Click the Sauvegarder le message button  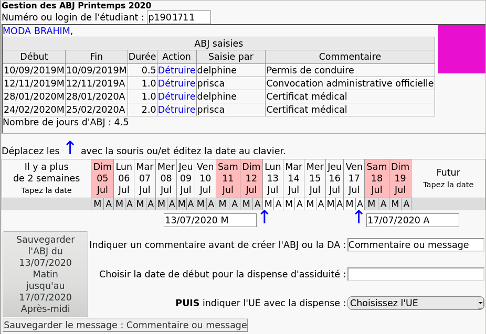tap(125, 325)
